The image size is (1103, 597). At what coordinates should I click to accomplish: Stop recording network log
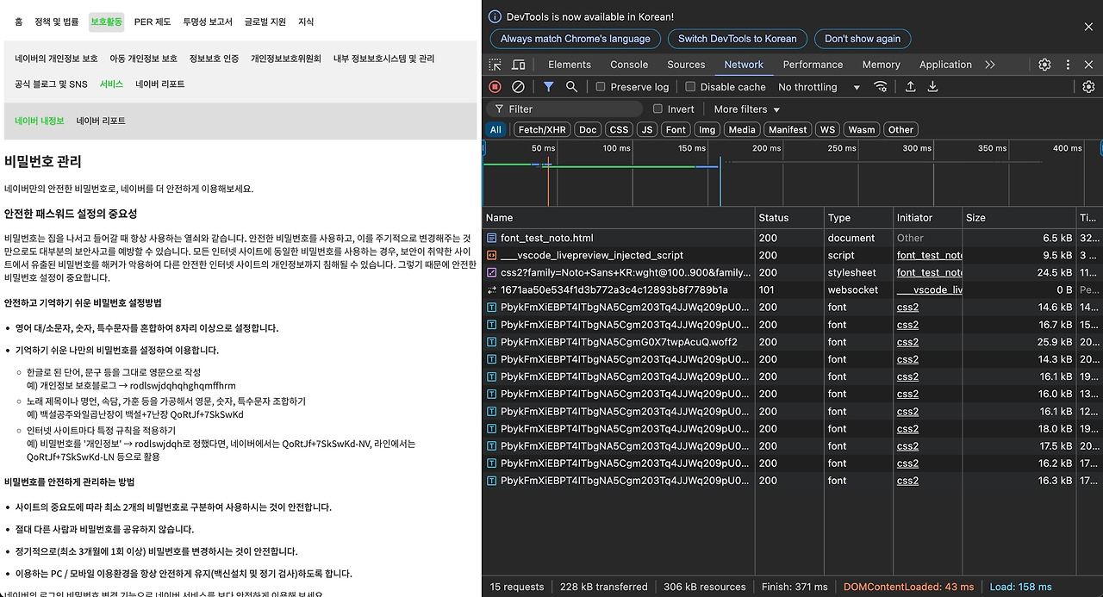(495, 87)
